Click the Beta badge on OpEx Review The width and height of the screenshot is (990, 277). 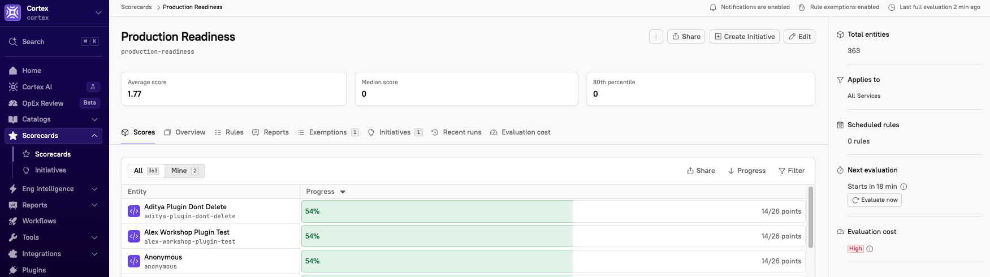pos(89,103)
